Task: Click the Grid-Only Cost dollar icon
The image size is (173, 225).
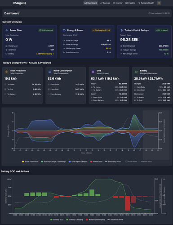Action: pyautogui.click(x=121, y=46)
